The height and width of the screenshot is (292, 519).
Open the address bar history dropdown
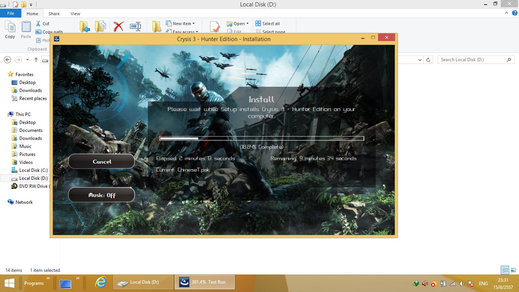(420, 60)
